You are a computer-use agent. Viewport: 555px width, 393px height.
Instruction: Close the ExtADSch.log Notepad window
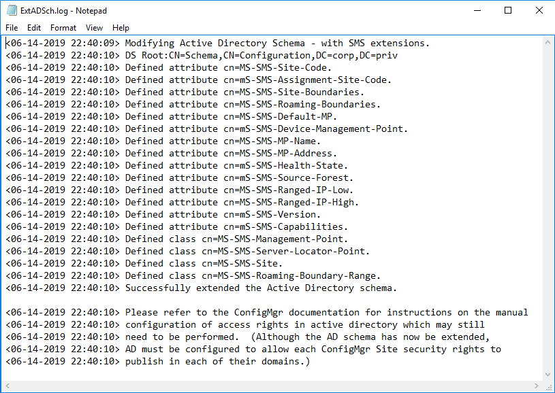(x=539, y=11)
